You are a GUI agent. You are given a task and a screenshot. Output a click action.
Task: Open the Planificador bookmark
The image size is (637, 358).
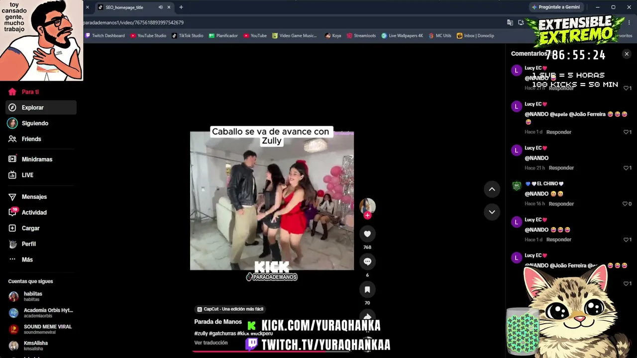click(x=223, y=36)
